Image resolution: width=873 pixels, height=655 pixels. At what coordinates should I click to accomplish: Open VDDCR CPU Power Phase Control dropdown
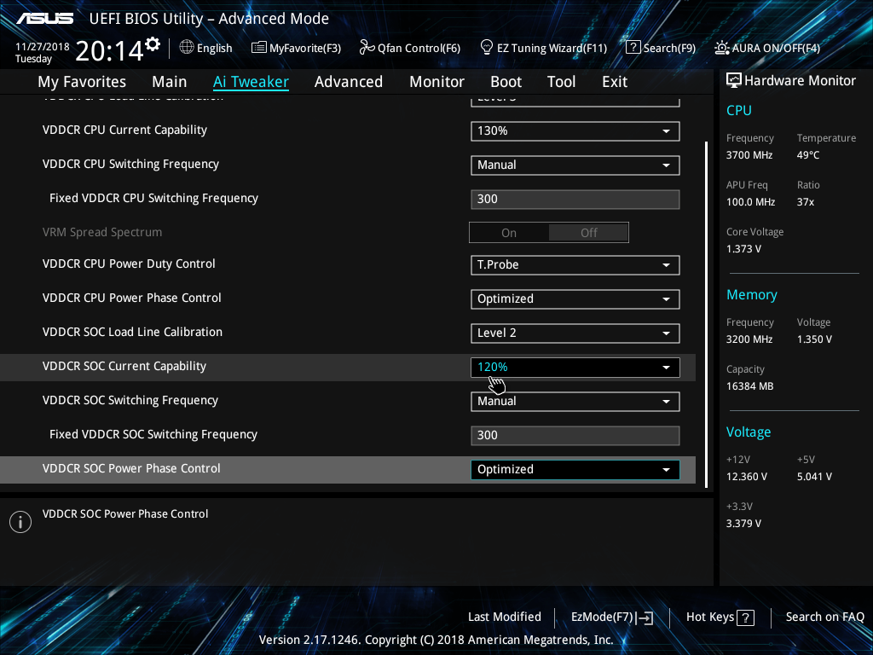click(x=575, y=299)
